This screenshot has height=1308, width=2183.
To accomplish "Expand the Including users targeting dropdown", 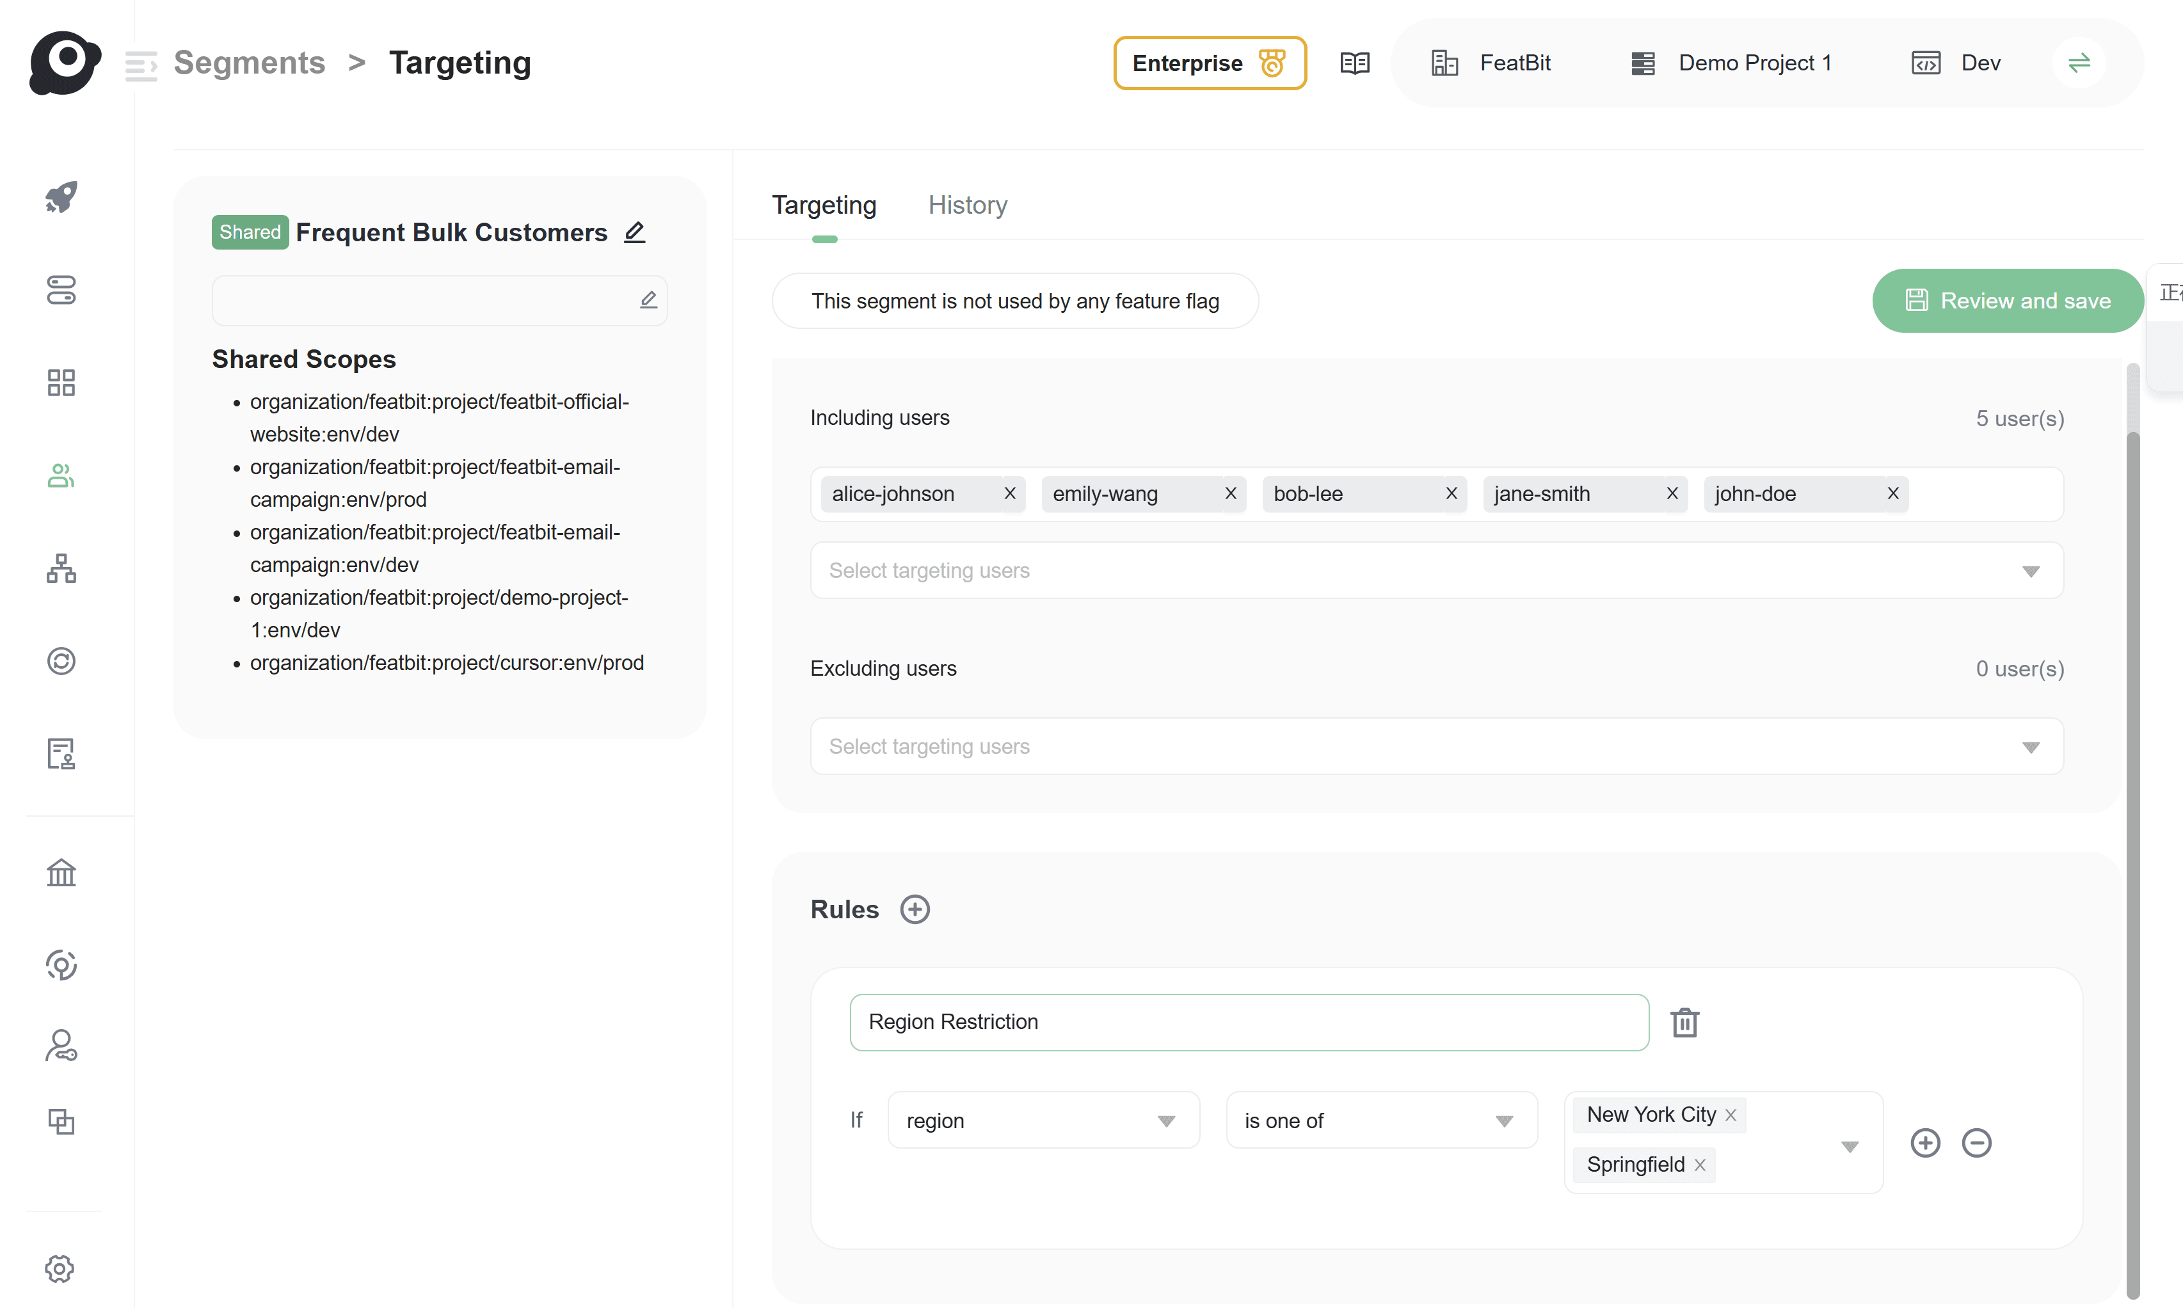I will (x=2031, y=570).
